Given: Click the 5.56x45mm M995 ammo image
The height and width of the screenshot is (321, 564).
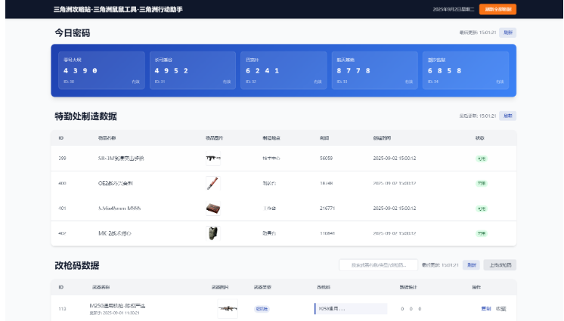Looking at the screenshot, I should pyautogui.click(x=212, y=208).
